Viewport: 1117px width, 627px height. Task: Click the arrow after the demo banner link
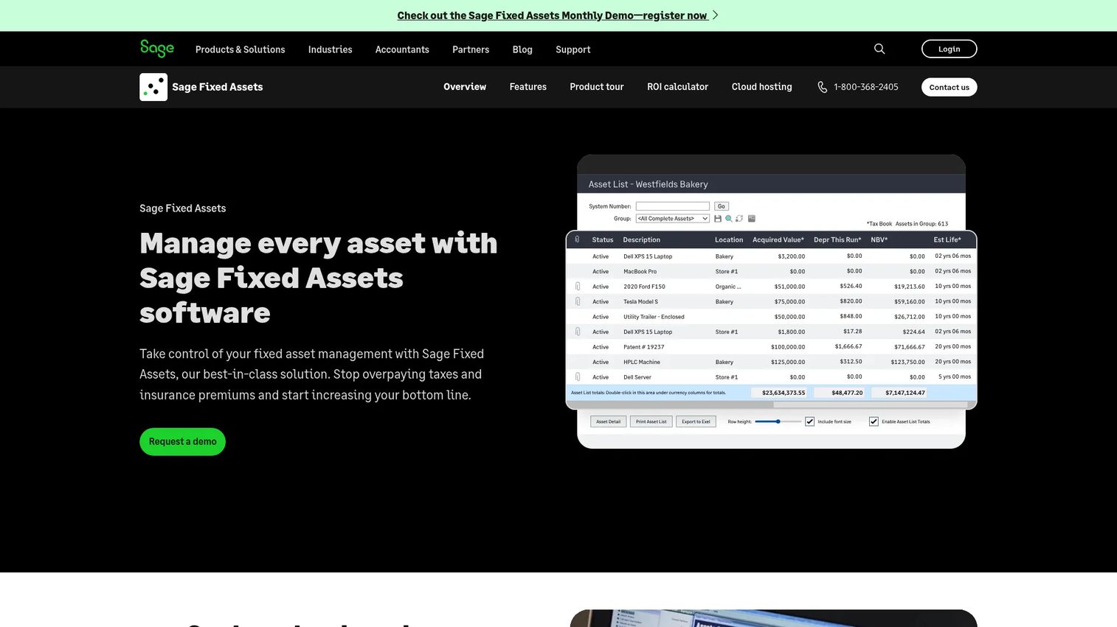(x=715, y=15)
